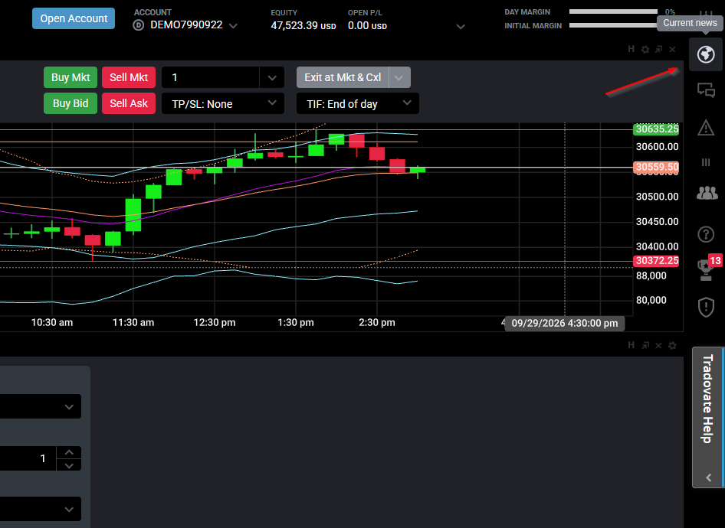The image size is (725, 528).
Task: Expand the equity and P/L header chevron
Action: point(461,27)
